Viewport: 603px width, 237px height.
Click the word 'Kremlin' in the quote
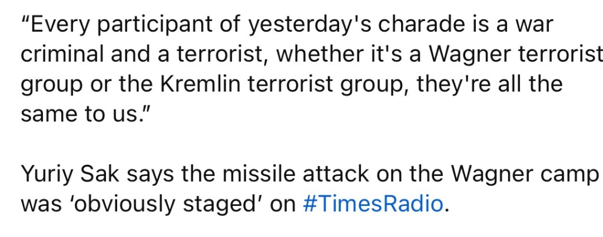click(x=201, y=84)
